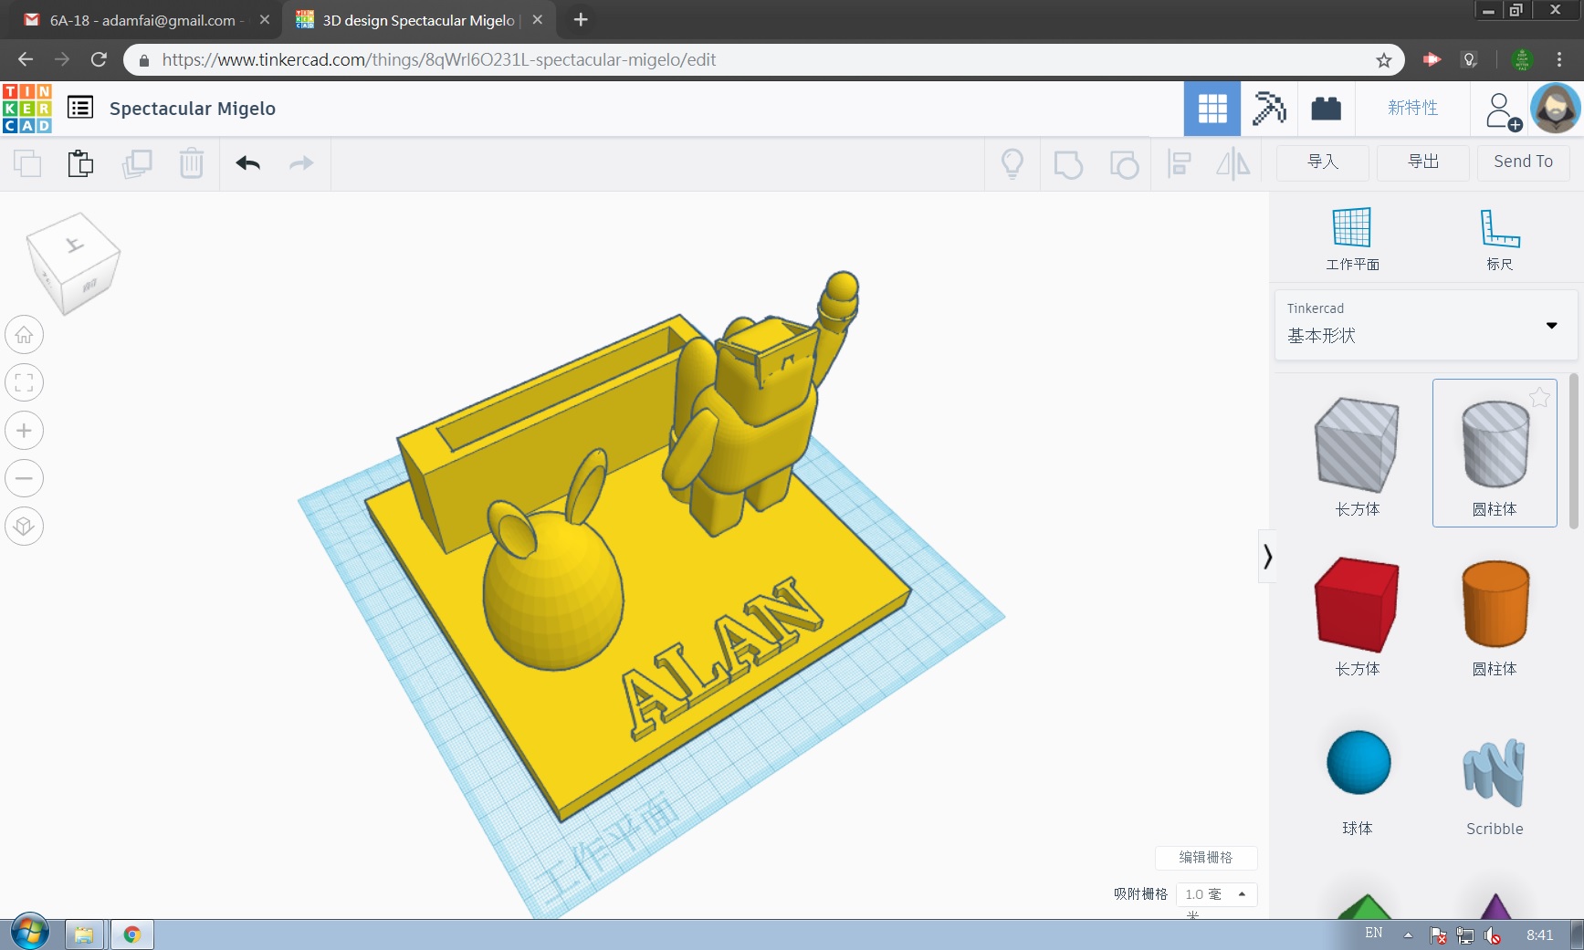Image resolution: width=1584 pixels, height=950 pixels.
Task: Click the Delete trash icon
Action: [x=192, y=163]
